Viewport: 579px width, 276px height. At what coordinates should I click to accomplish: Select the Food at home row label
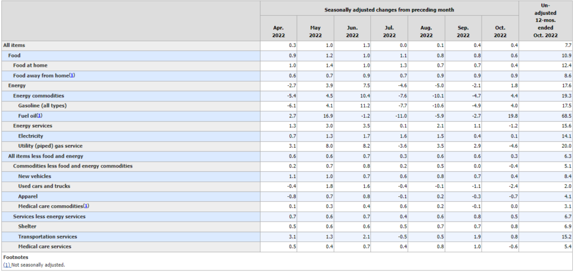30,66
